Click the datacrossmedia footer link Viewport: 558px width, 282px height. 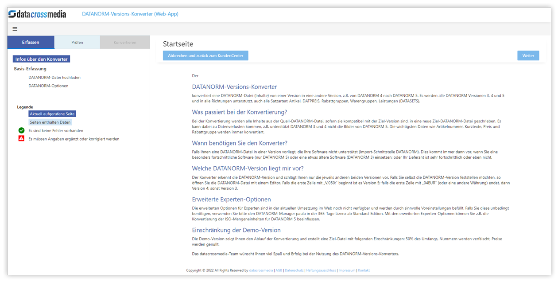pyautogui.click(x=261, y=270)
